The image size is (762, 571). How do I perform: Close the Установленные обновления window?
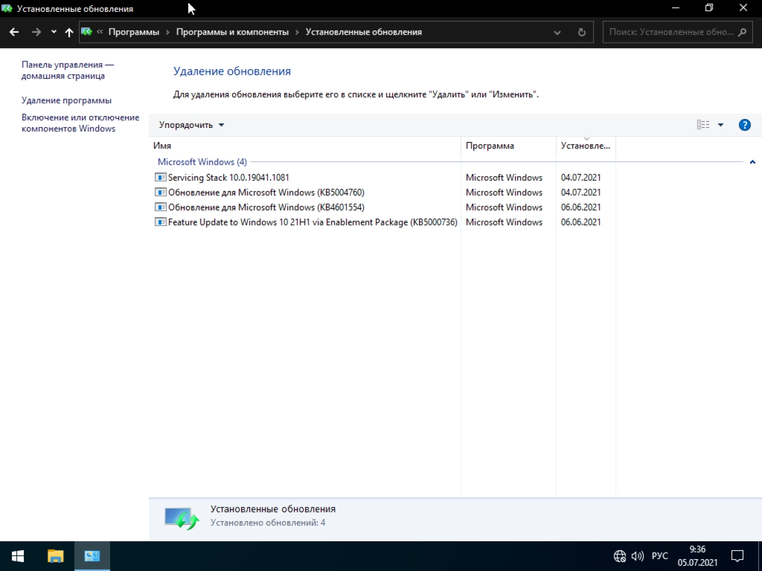click(744, 8)
